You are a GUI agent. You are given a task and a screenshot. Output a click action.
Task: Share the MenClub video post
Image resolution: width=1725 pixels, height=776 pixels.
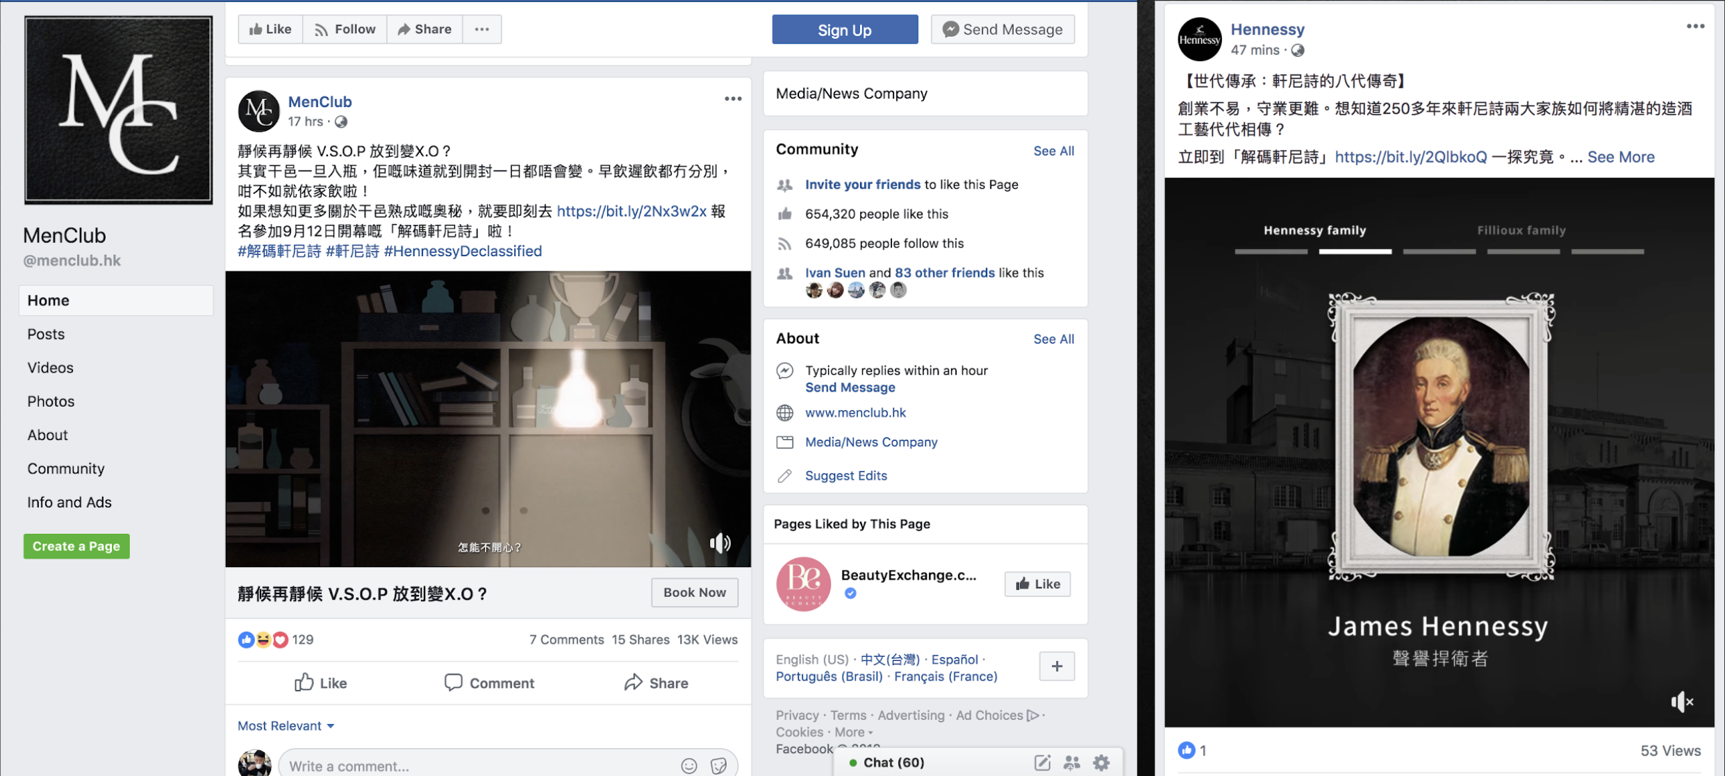(656, 683)
